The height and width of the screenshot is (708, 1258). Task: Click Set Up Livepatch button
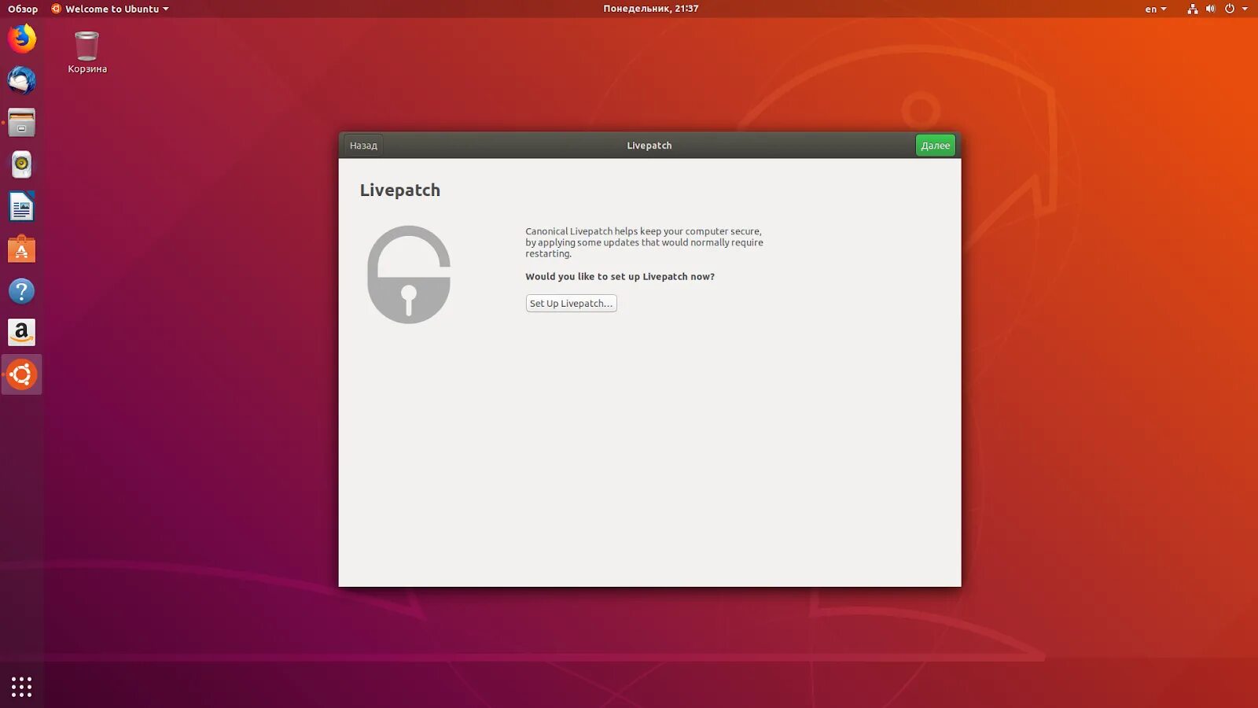point(571,304)
